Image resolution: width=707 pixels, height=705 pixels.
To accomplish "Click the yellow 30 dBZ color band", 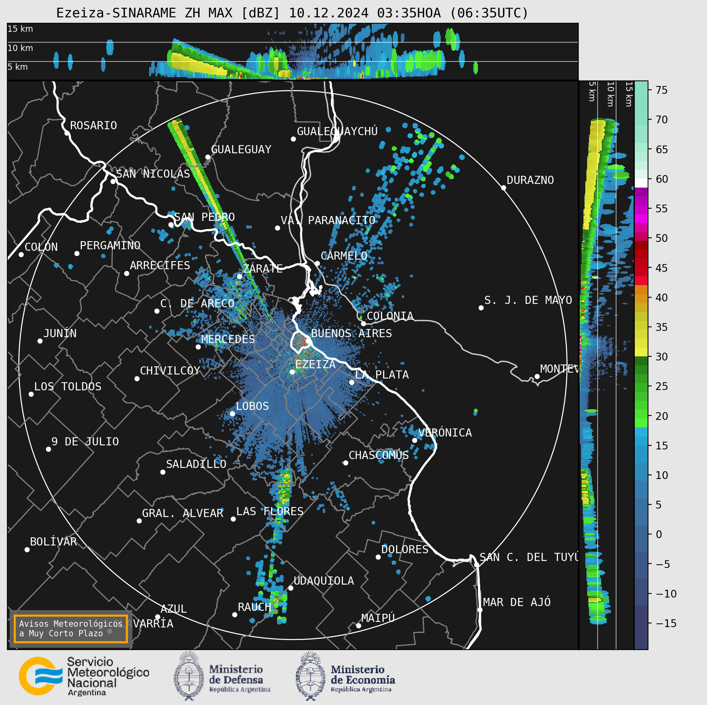I will point(641,352).
